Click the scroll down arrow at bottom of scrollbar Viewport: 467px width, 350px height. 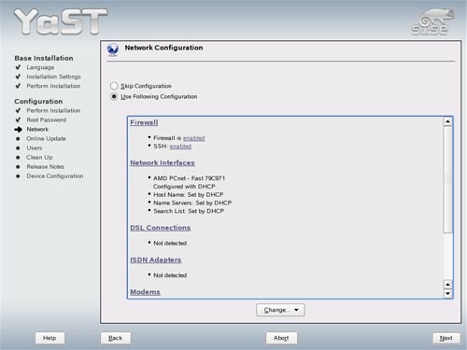click(x=447, y=293)
